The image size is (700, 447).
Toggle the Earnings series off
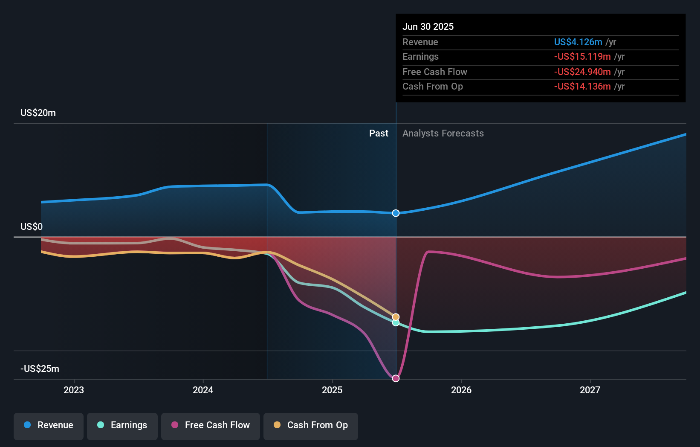(122, 425)
